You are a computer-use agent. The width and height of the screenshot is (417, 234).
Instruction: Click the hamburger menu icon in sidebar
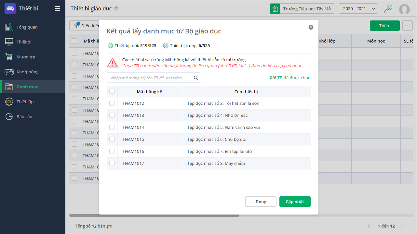(58, 9)
